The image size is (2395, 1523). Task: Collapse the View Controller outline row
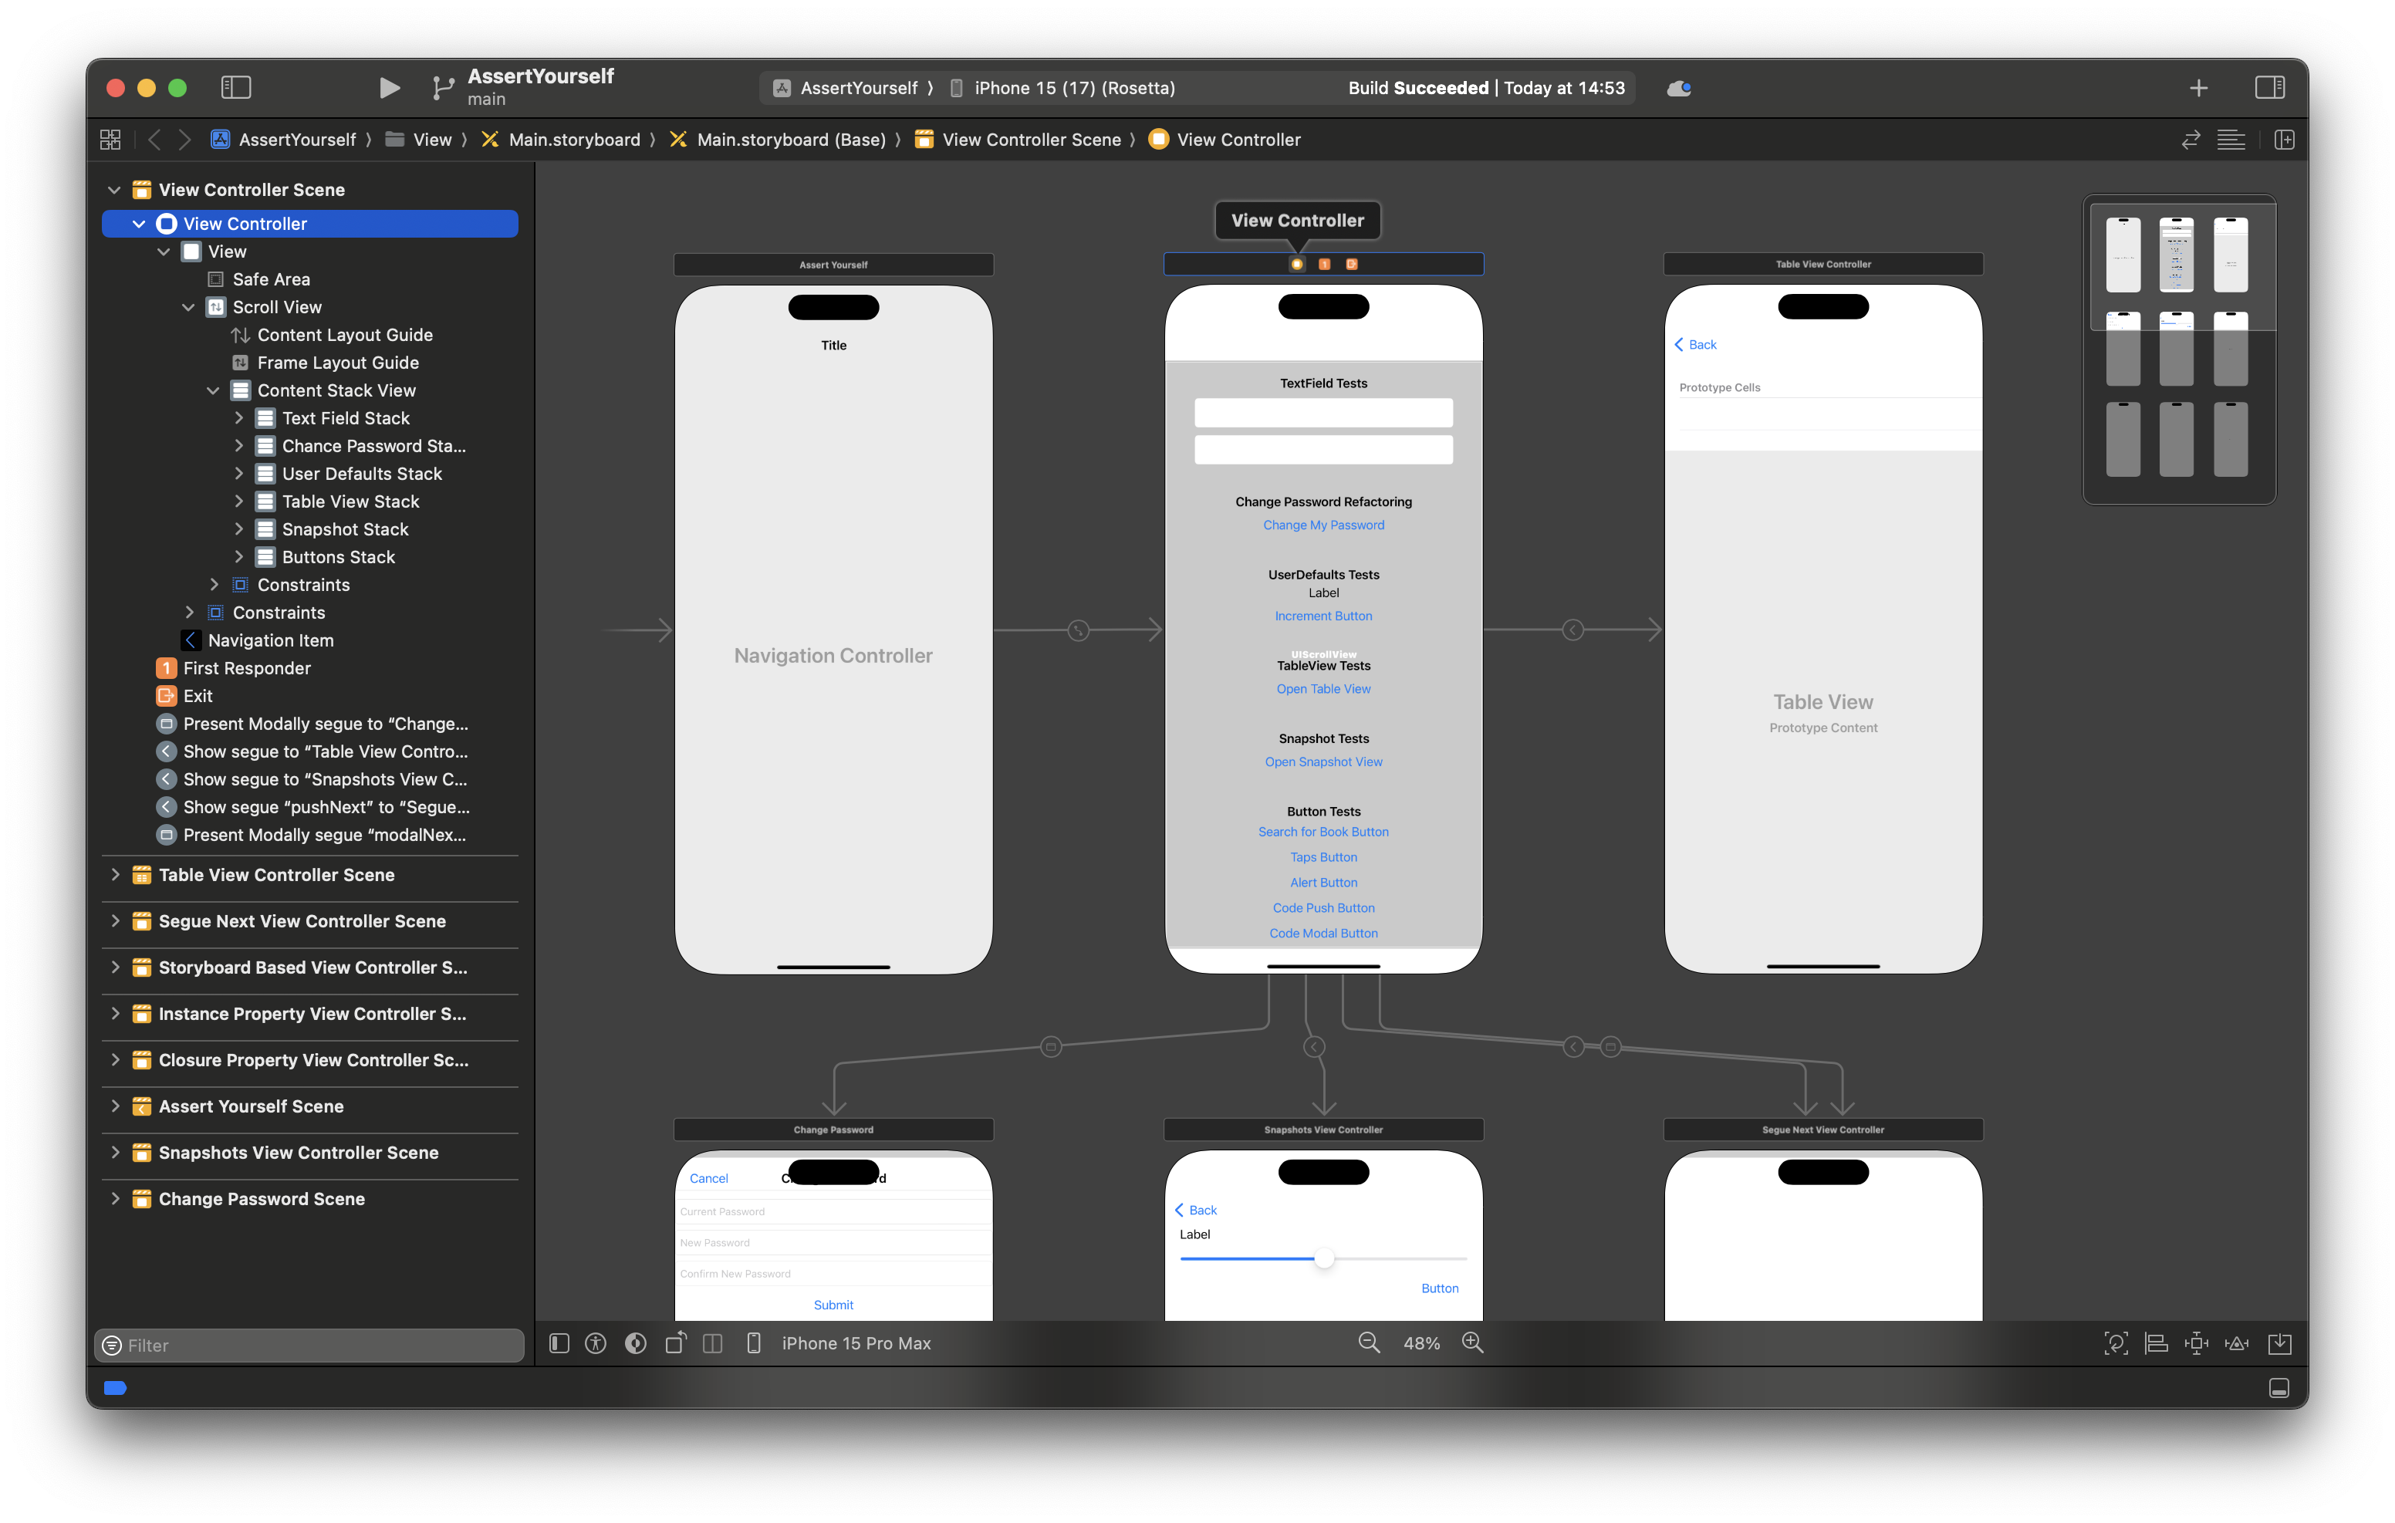139,224
